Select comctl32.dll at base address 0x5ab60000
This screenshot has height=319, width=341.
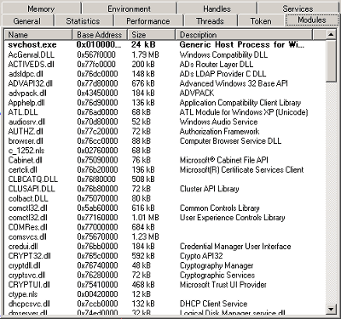pyautogui.click(x=165, y=208)
